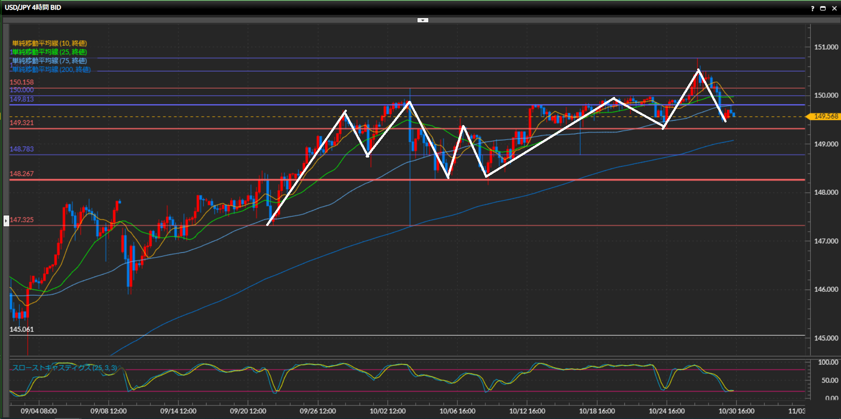Open chart help via the question mark icon
This screenshot has width=841, height=419.
[x=812, y=8]
